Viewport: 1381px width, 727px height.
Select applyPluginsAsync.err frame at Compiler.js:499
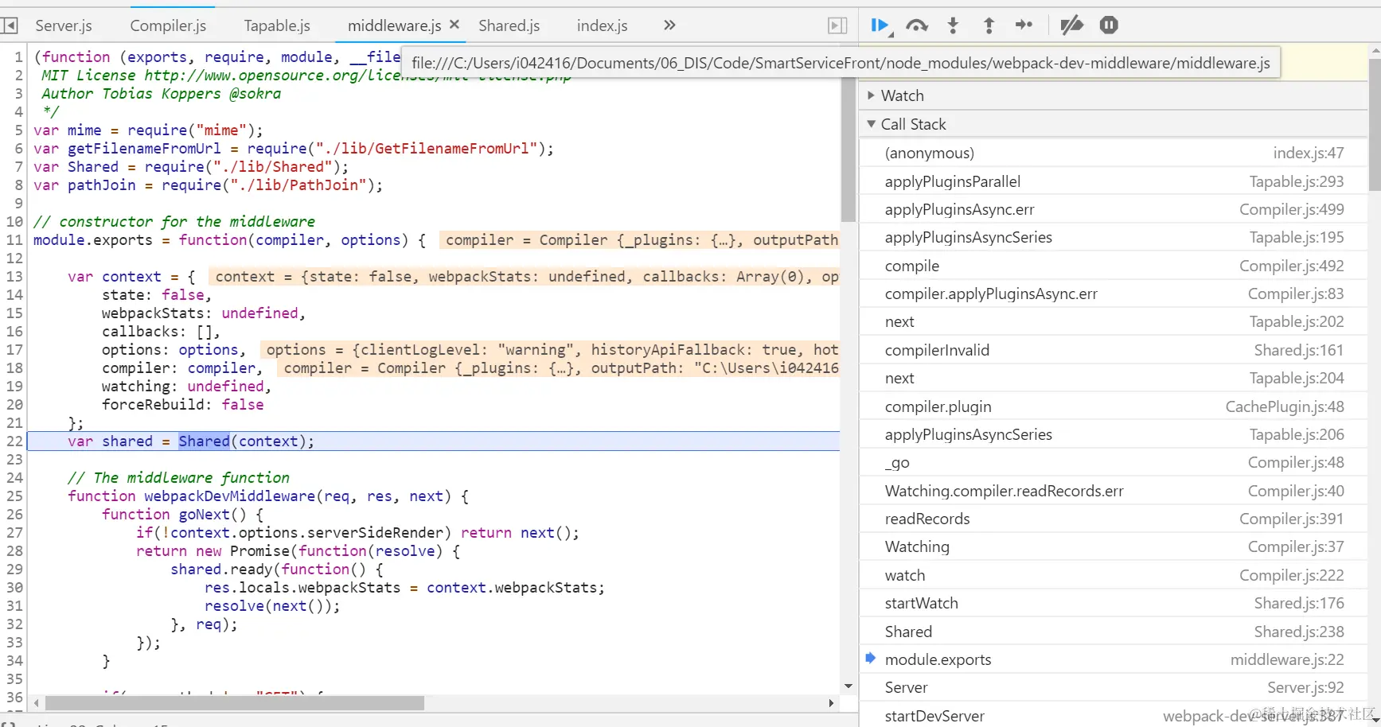tap(1114, 209)
